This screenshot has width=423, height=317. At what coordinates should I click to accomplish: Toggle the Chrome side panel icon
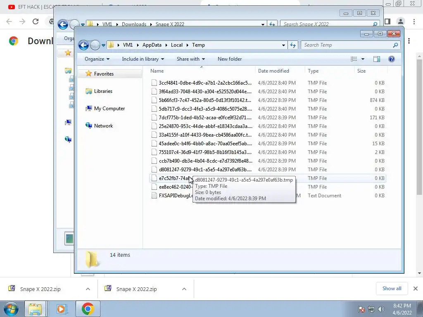(387, 21)
